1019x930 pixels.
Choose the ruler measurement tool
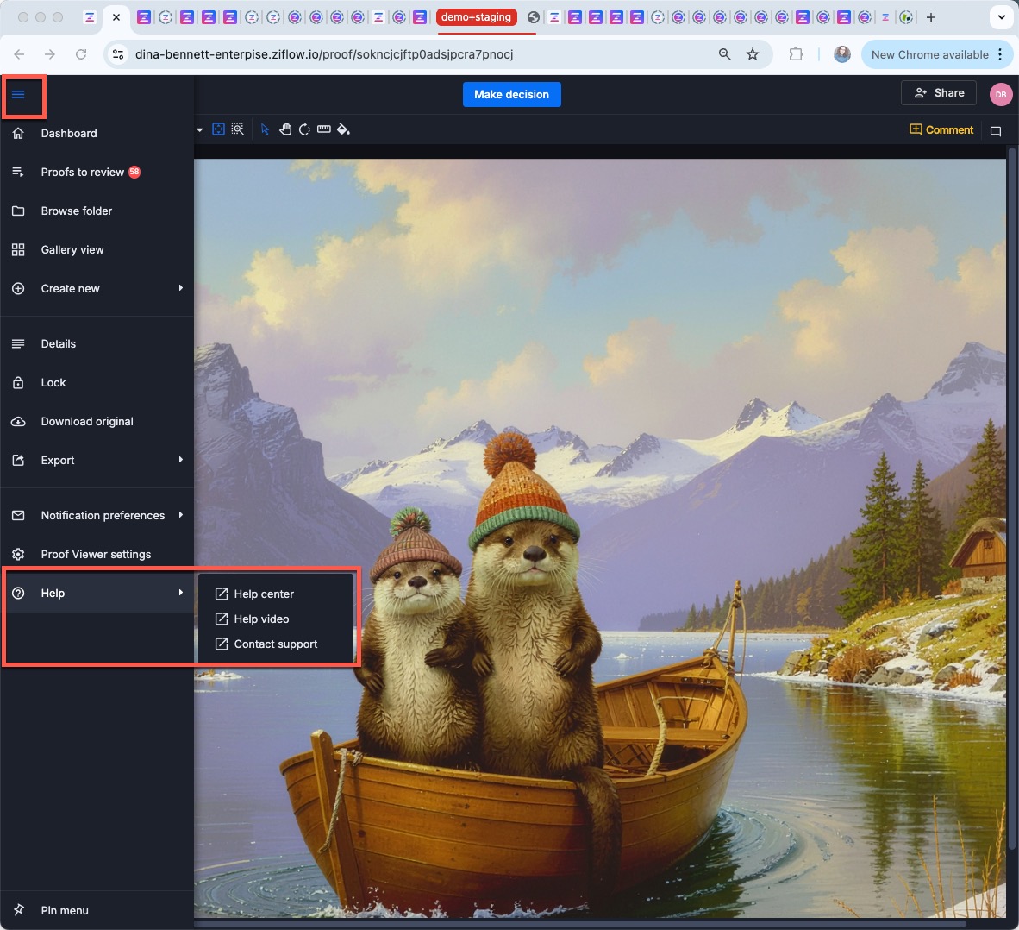(x=324, y=129)
